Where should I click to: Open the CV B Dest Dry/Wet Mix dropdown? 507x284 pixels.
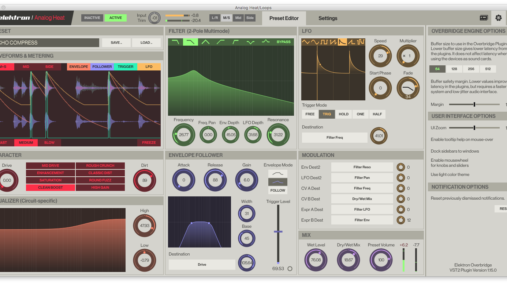(x=362, y=199)
